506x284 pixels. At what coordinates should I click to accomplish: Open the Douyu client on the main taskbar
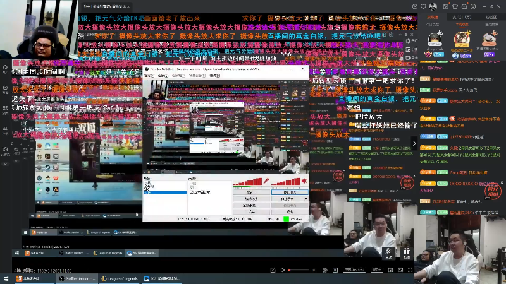(x=35, y=278)
